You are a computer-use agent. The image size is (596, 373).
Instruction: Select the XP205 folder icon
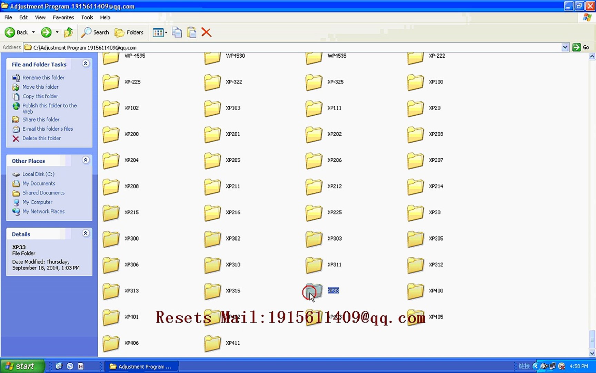click(212, 161)
